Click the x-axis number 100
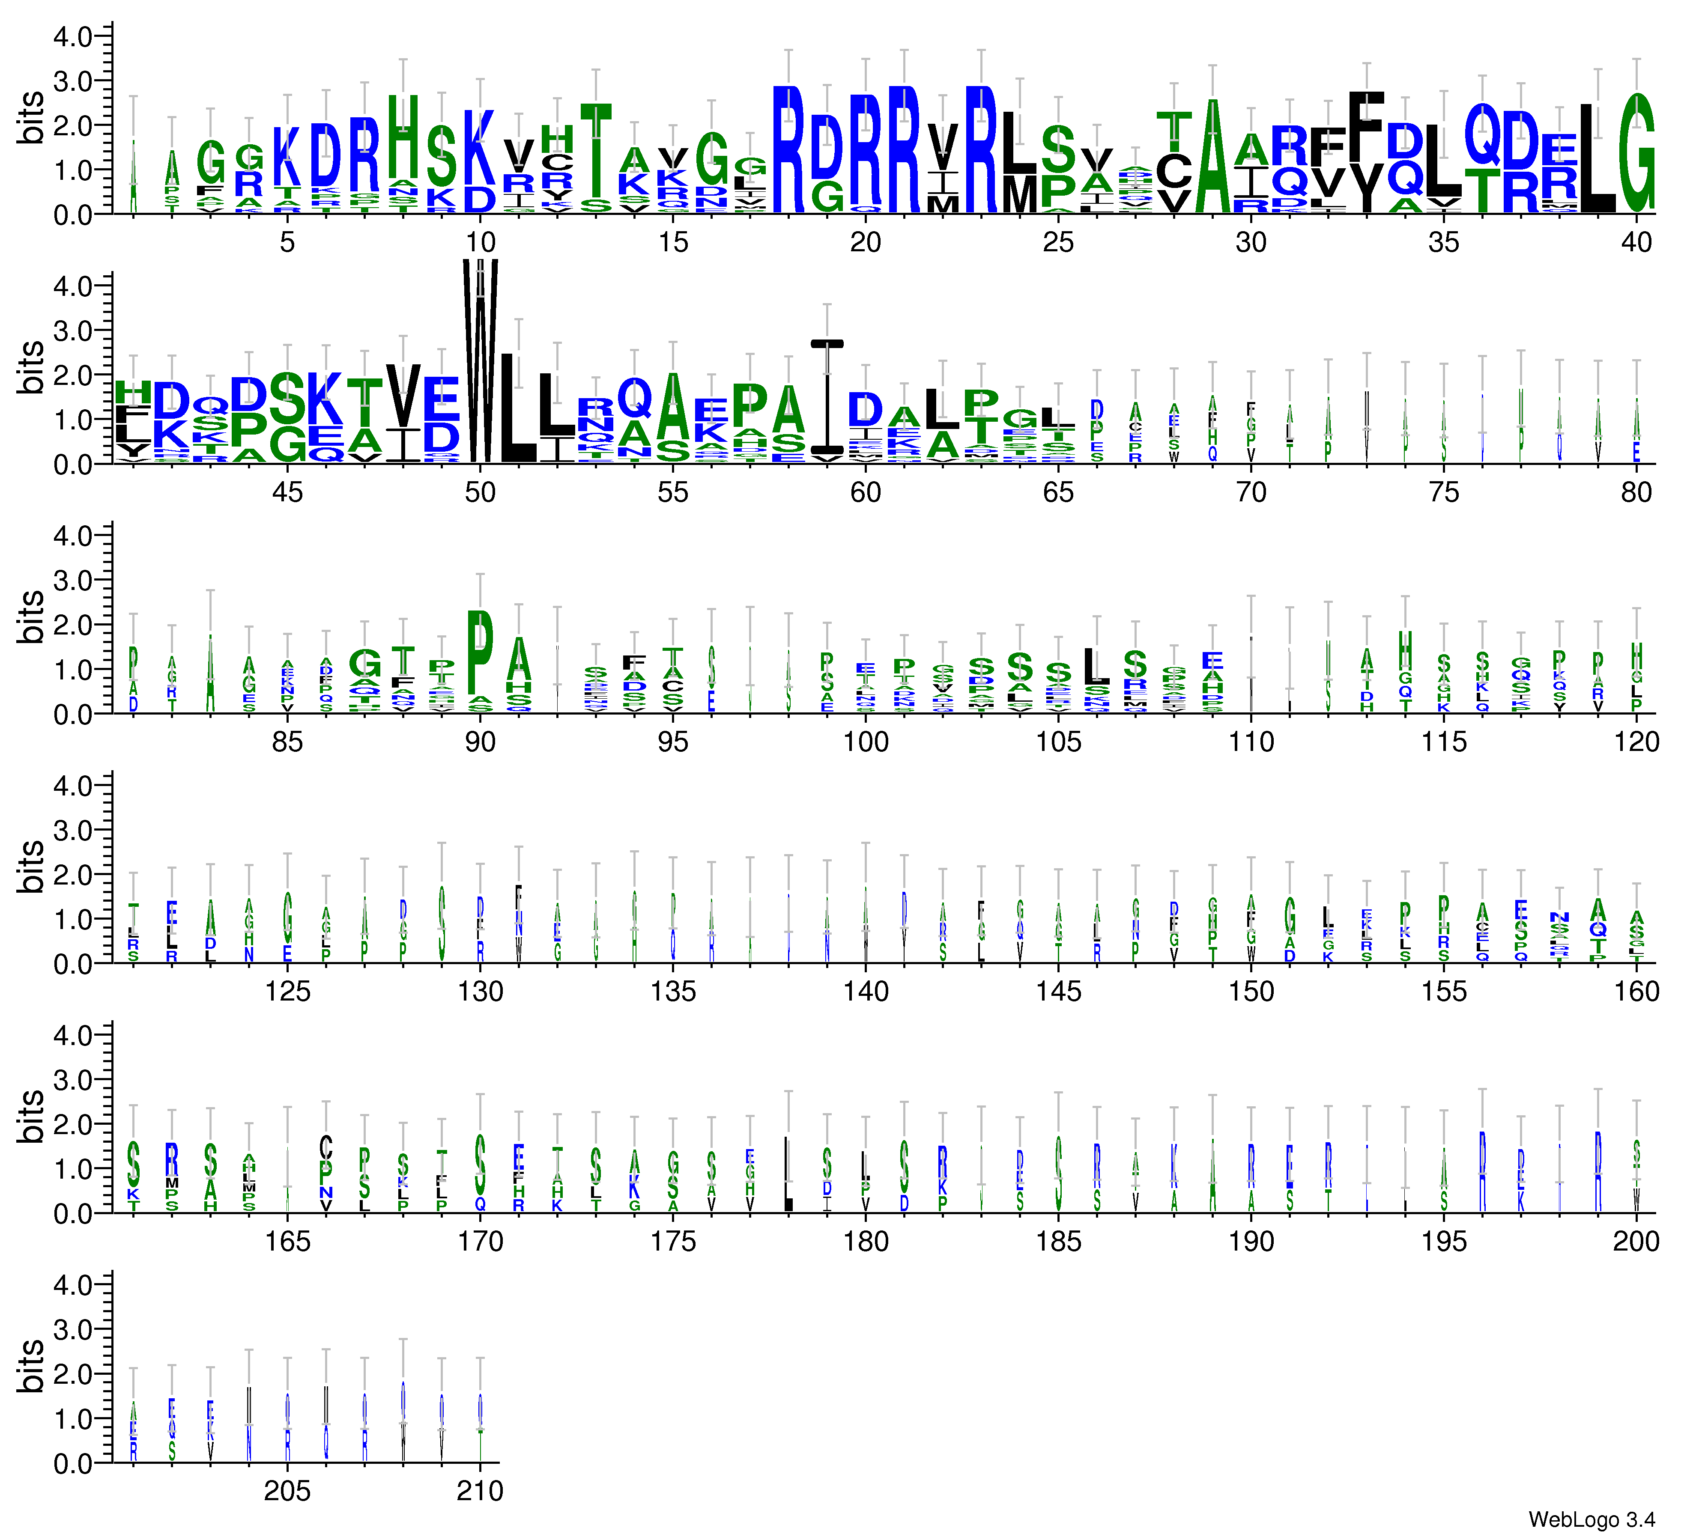 [x=866, y=742]
